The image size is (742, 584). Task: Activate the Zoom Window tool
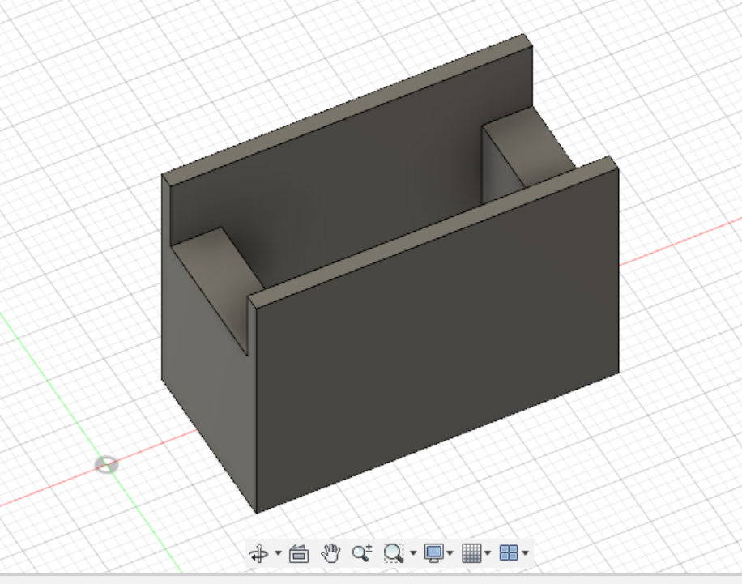point(394,554)
